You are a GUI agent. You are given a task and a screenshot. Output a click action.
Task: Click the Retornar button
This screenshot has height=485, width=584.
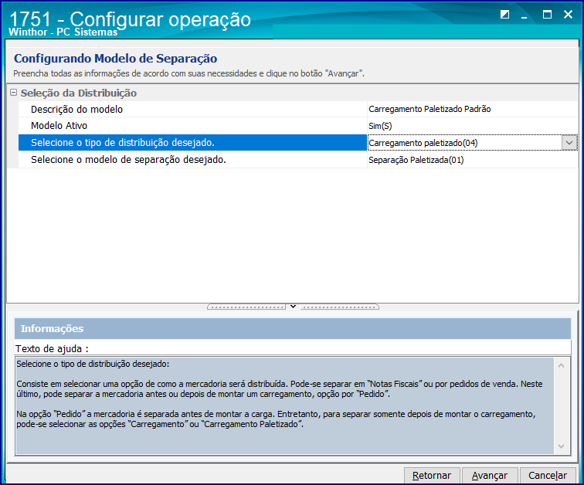click(432, 475)
